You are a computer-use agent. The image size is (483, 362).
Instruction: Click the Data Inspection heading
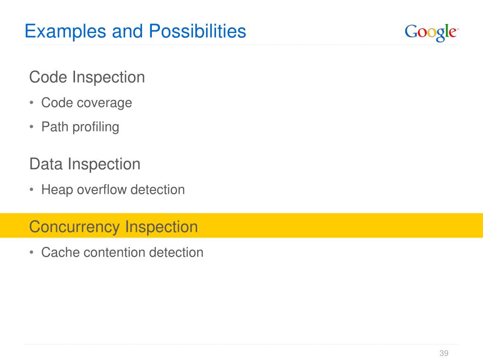click(85, 164)
